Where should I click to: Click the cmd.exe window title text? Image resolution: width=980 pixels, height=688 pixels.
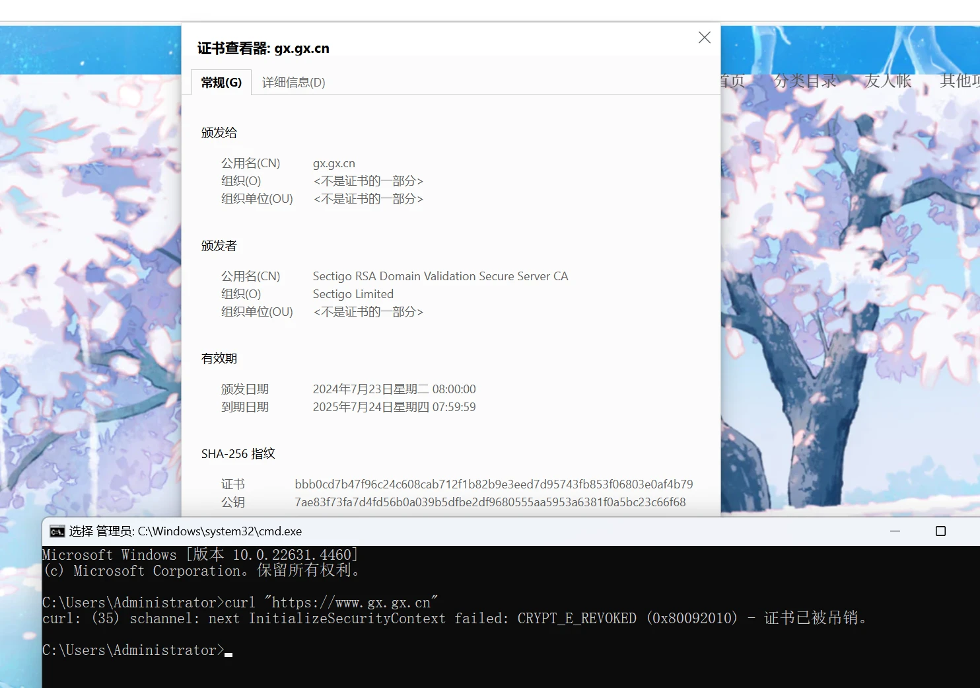[x=186, y=531]
